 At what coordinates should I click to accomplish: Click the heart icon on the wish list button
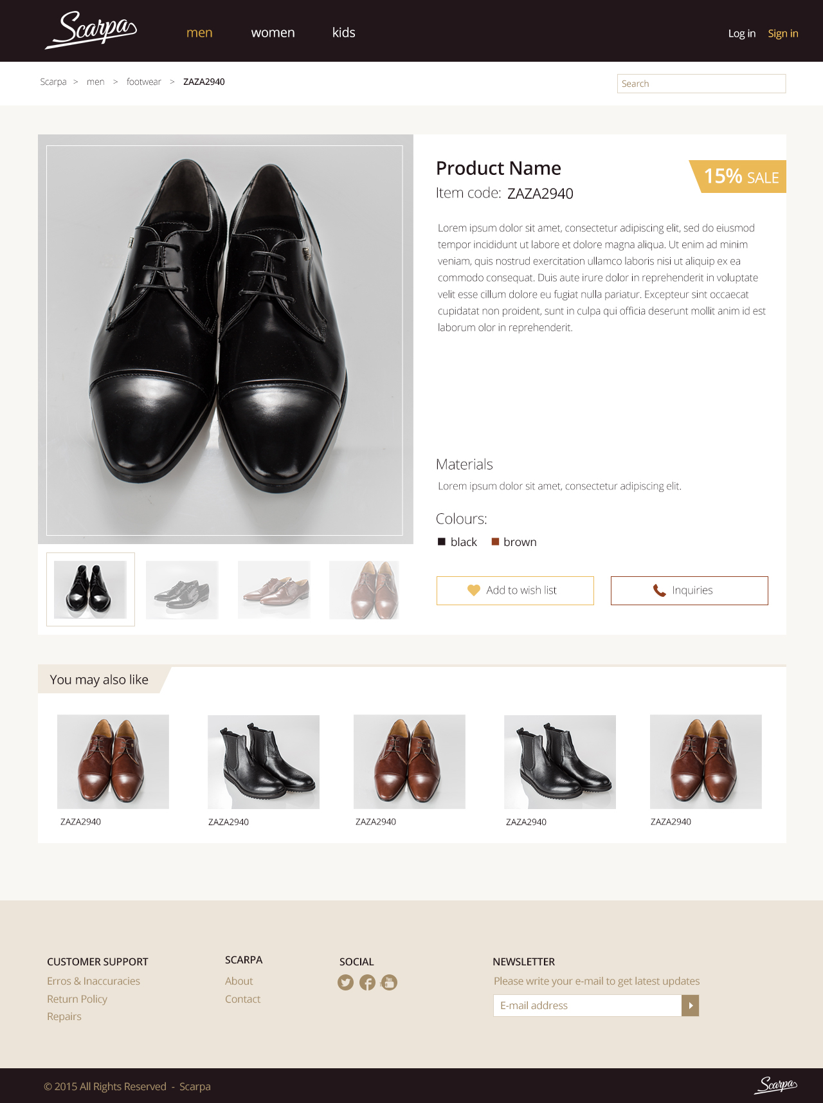coord(474,590)
